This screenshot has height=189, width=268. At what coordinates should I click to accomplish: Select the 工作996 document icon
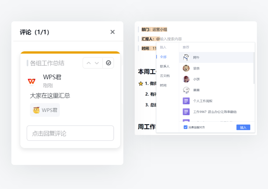click(186, 112)
